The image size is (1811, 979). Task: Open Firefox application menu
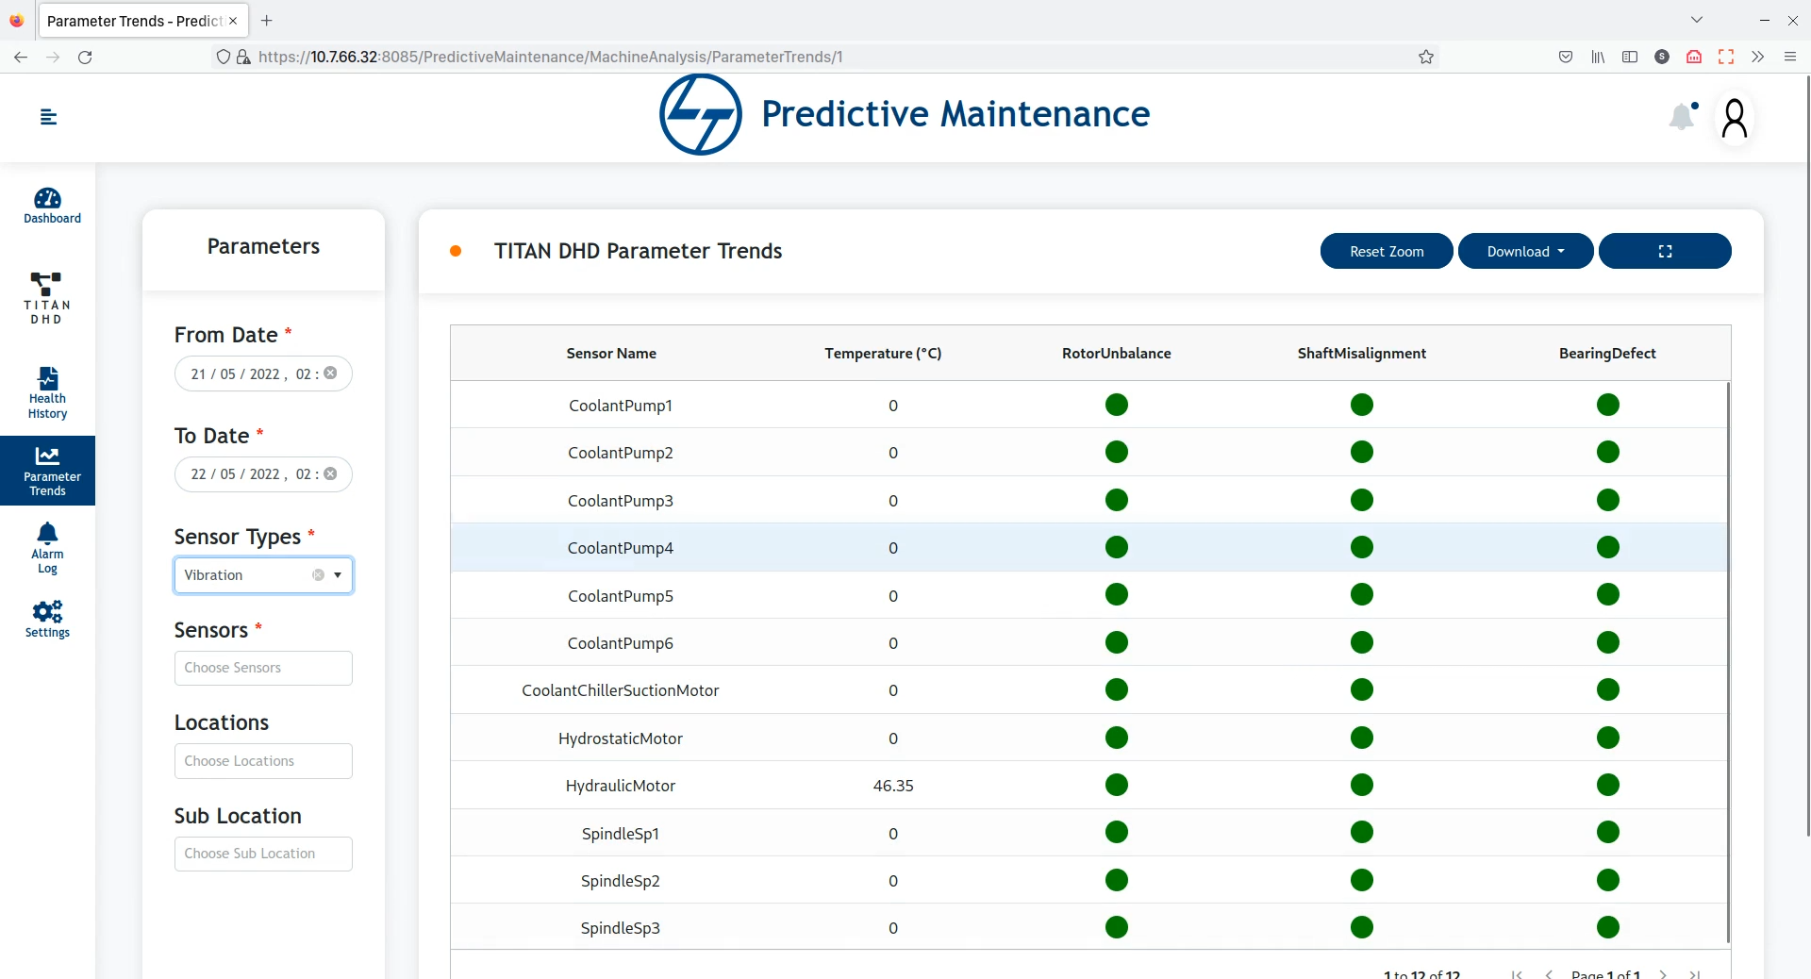pyautogui.click(x=1789, y=57)
